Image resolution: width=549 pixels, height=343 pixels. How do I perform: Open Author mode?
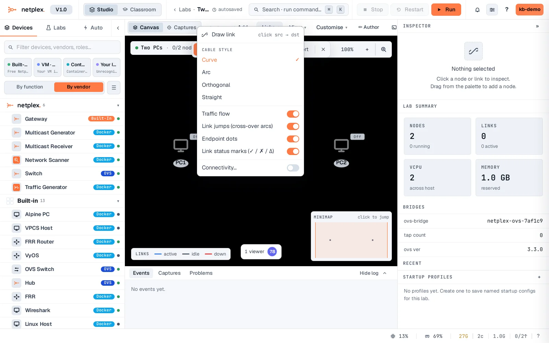[369, 27]
